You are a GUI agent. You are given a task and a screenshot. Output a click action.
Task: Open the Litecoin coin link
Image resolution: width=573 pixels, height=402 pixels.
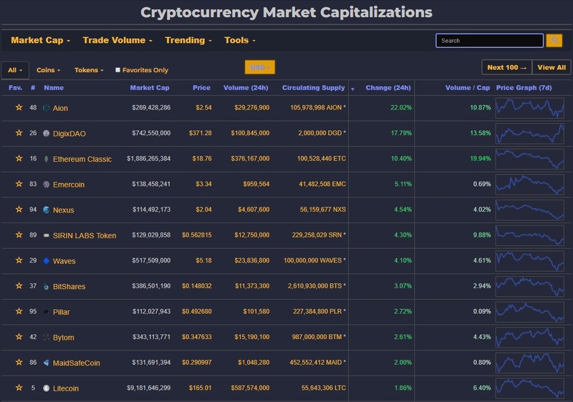66,388
